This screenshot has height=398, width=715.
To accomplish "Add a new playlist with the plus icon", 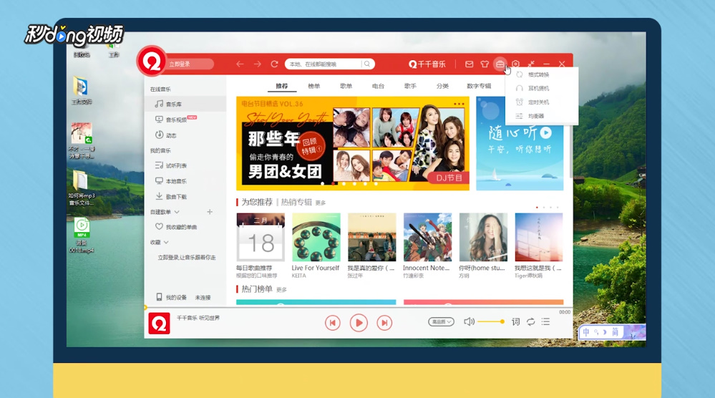I will 210,212.
